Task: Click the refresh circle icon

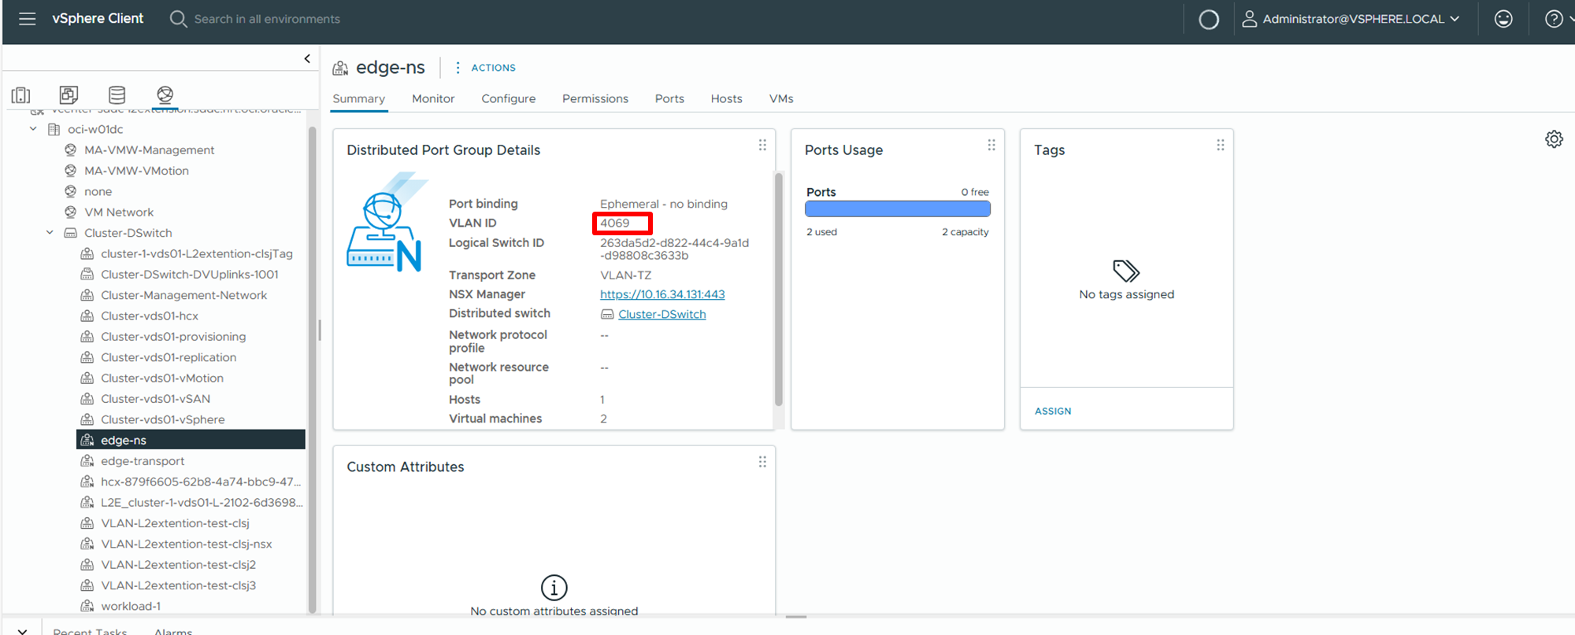Action: point(1208,19)
